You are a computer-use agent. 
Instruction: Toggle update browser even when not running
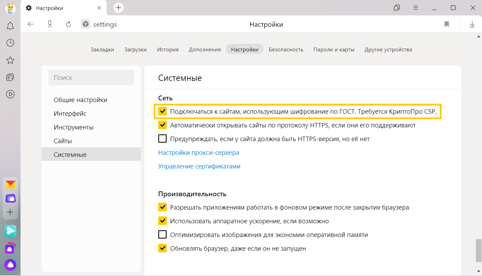[x=162, y=249]
